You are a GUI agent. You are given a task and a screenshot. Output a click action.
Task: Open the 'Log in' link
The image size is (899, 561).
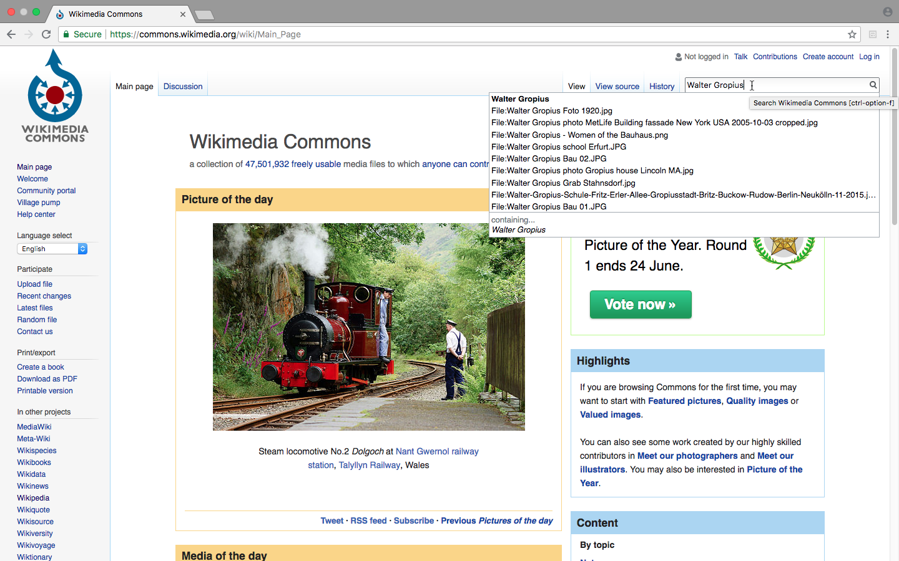tap(869, 57)
